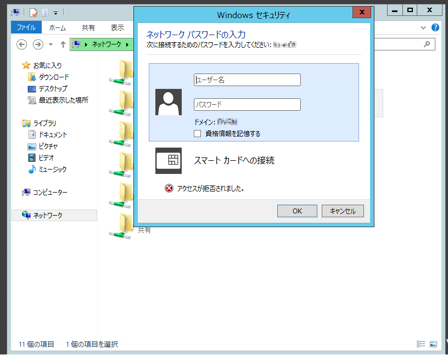The image size is (448, 355).
Task: Select 最近表示した場所 in navigation pane
Action: point(64,100)
